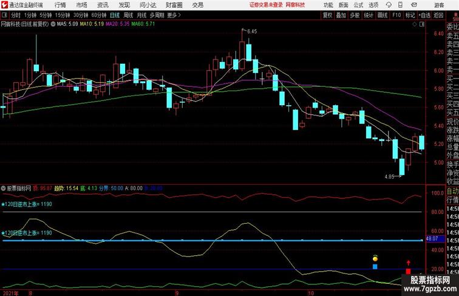Click the blue square signal marker

click(375, 266)
